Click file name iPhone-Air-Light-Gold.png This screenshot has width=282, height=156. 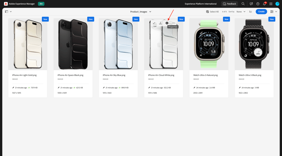(x=24, y=75)
